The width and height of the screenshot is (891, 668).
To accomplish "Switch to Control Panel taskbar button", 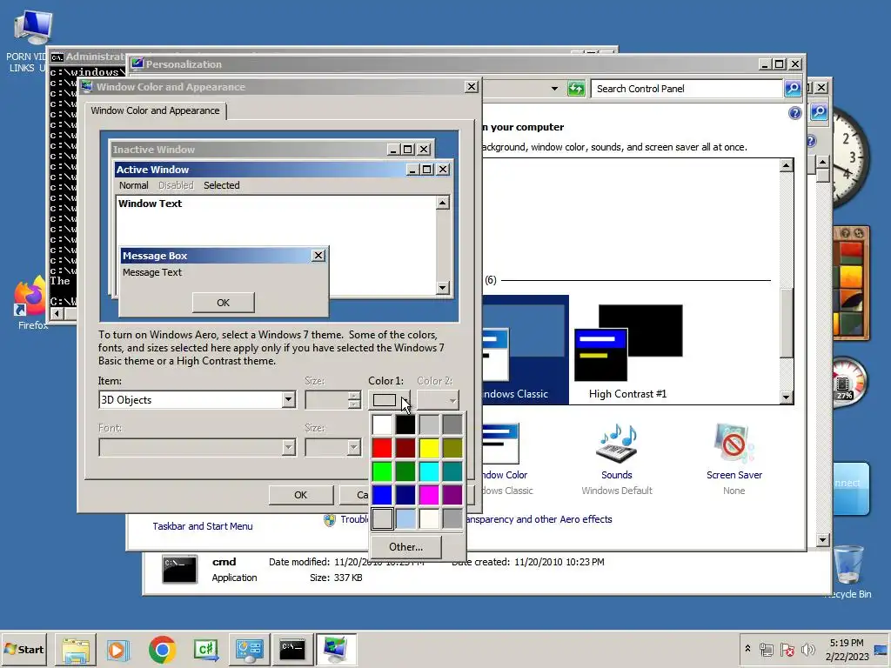I will point(250,650).
